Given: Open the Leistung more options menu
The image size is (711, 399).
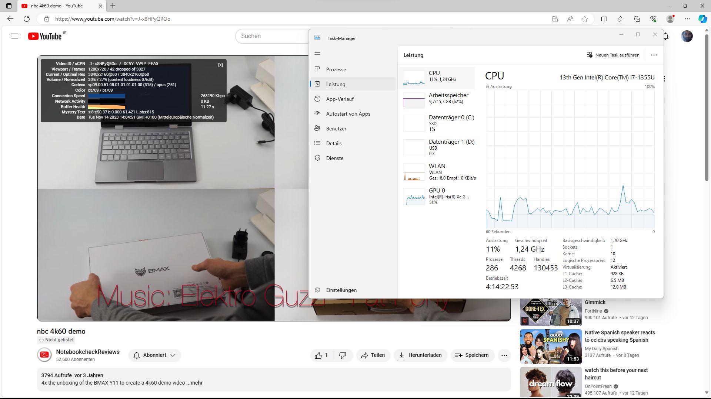Looking at the screenshot, I should (654, 55).
